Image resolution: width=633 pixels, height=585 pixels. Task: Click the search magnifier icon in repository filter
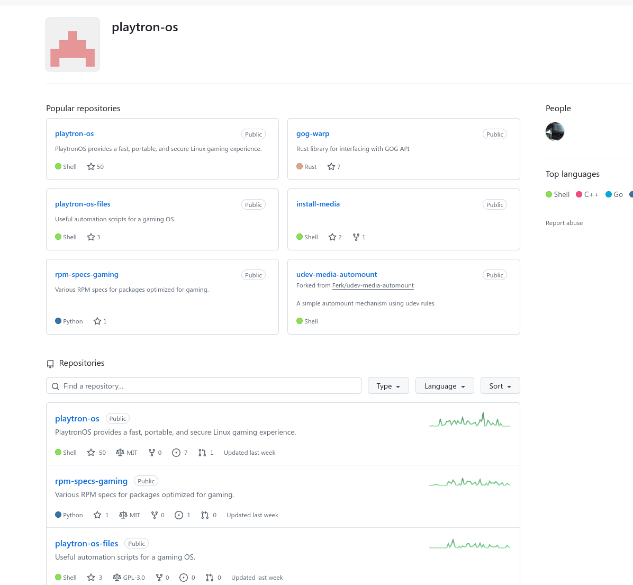tap(56, 386)
